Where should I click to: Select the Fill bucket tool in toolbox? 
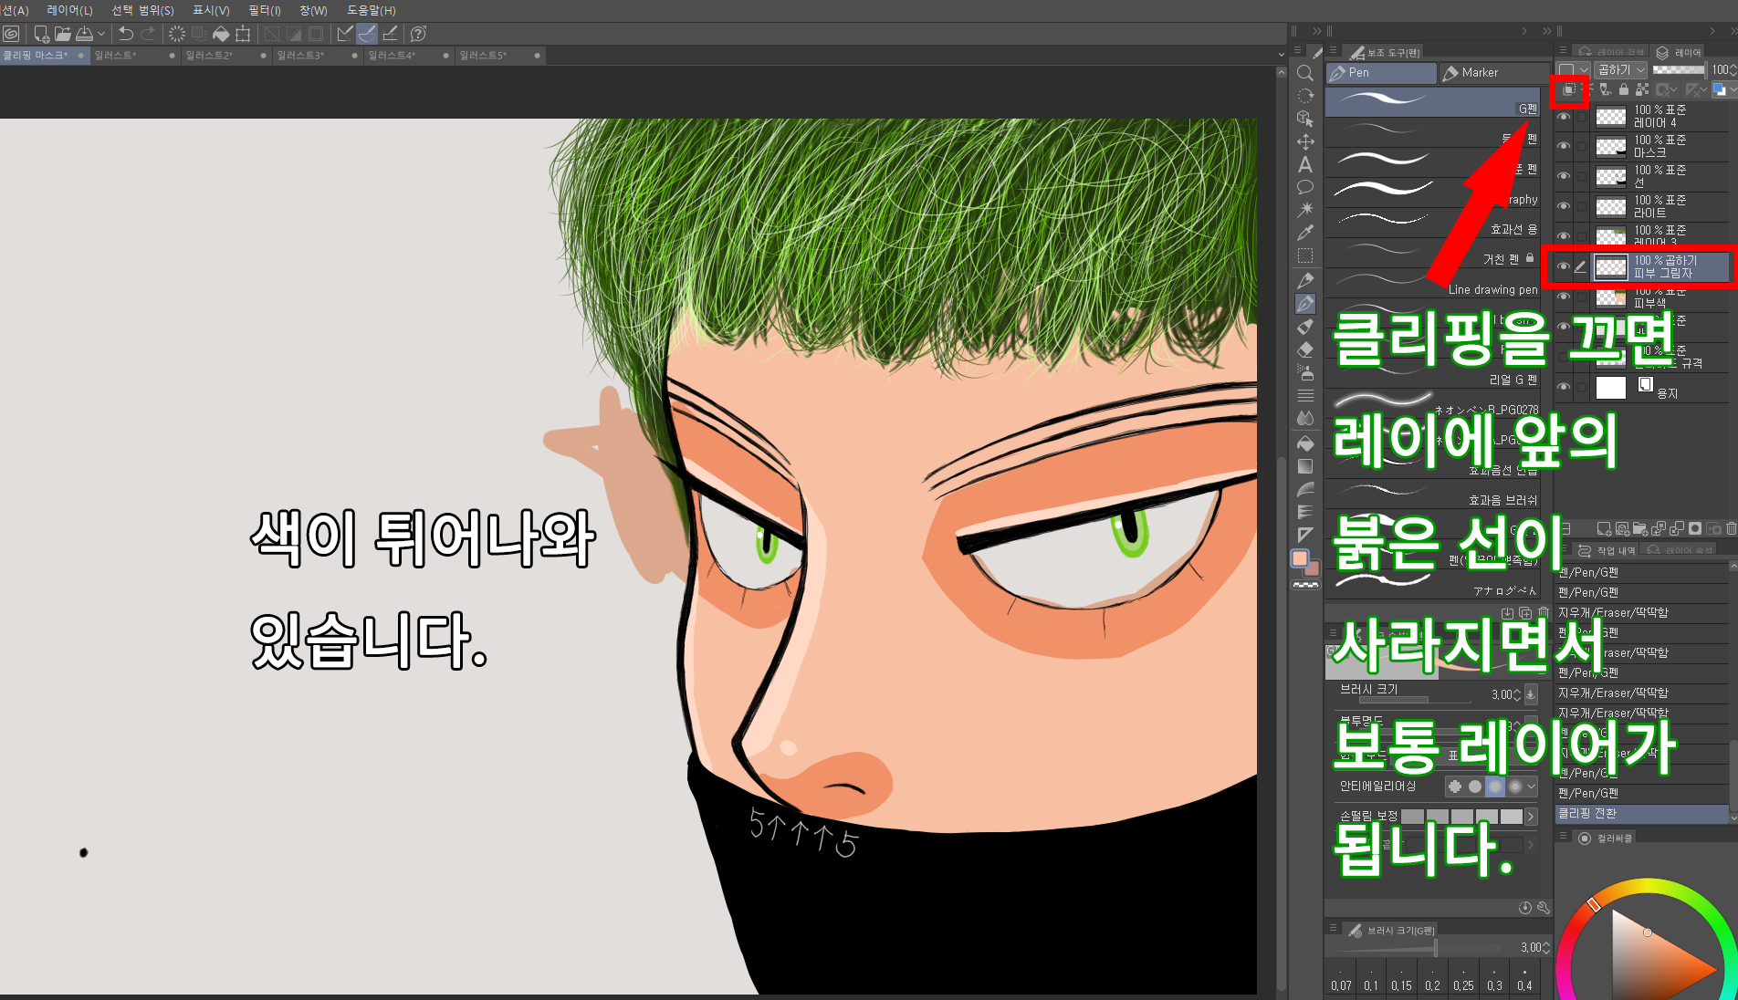(1305, 443)
